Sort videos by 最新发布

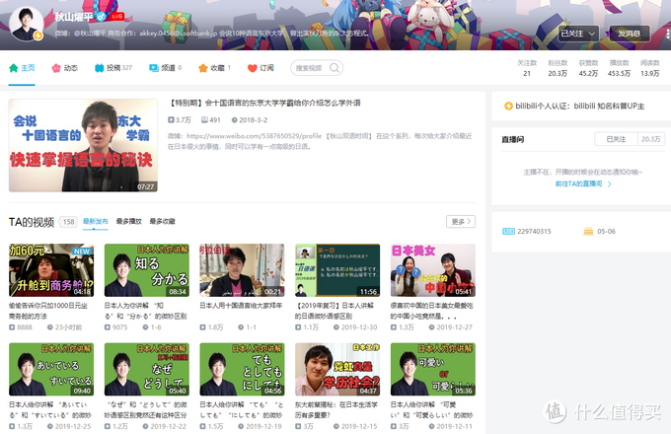tap(96, 222)
